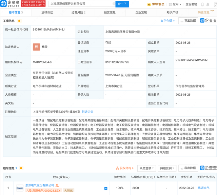Open legal representative 杨雯 profile link
The image size is (217, 195).
(44, 47)
